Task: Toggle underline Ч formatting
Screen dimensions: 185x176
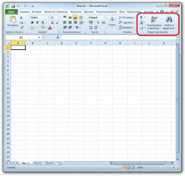Action: pyautogui.click(x=43, y=22)
